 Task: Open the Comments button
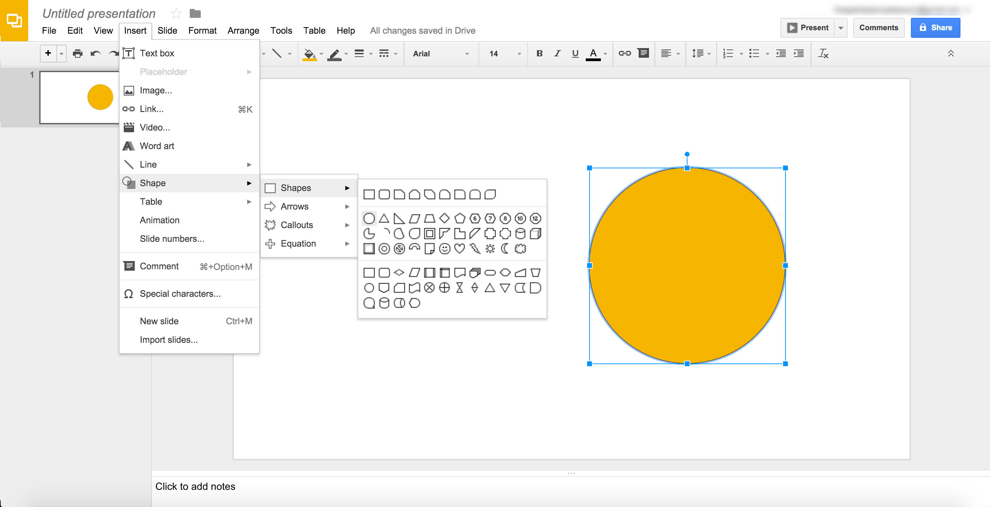(879, 28)
